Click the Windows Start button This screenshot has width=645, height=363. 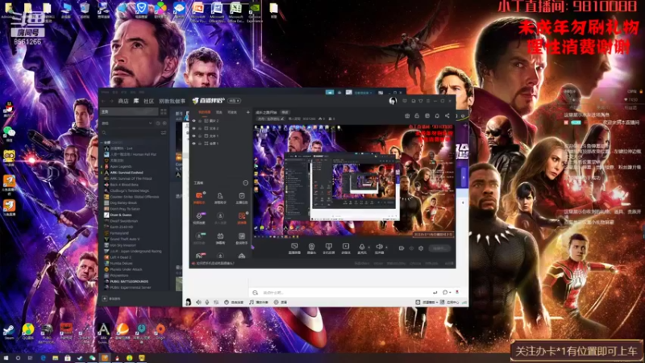tap(6, 358)
